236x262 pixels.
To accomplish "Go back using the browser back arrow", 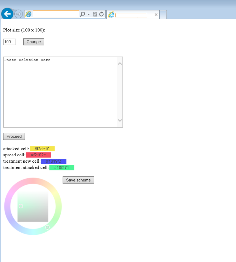I will point(7,14).
